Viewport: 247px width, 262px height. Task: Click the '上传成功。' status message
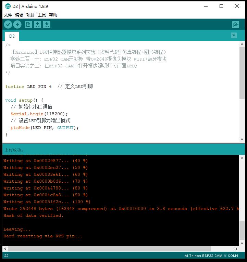pos(14,150)
